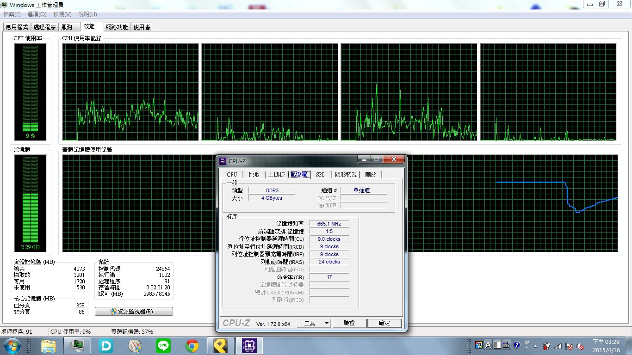Launch Google Chrome from the taskbar

point(192,346)
